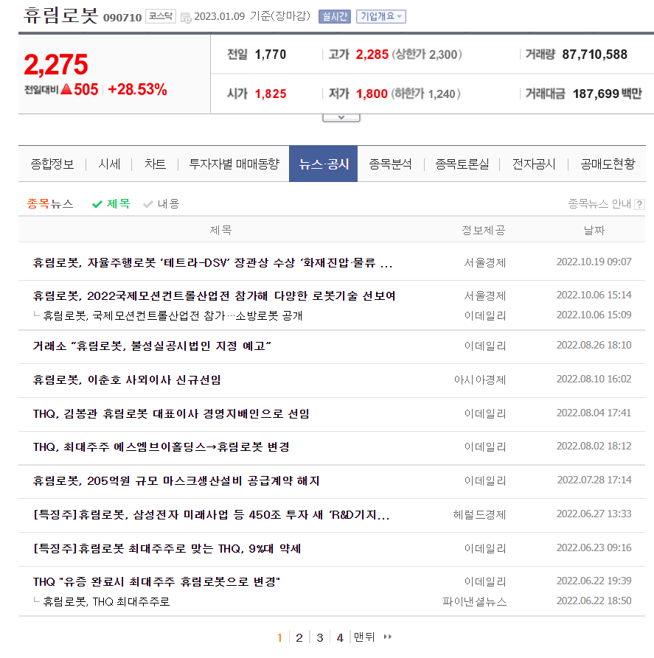
Task: Click the calendar icon beside 2023.01.09
Action: (x=186, y=18)
